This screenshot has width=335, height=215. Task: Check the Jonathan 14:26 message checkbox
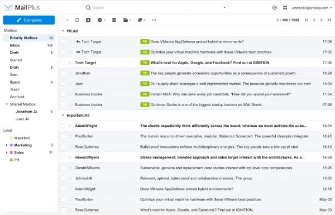coord(63,73)
